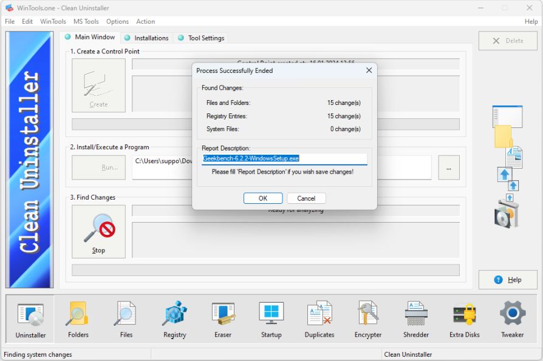Open the Registry scanner
The width and height of the screenshot is (543, 361).
174,319
